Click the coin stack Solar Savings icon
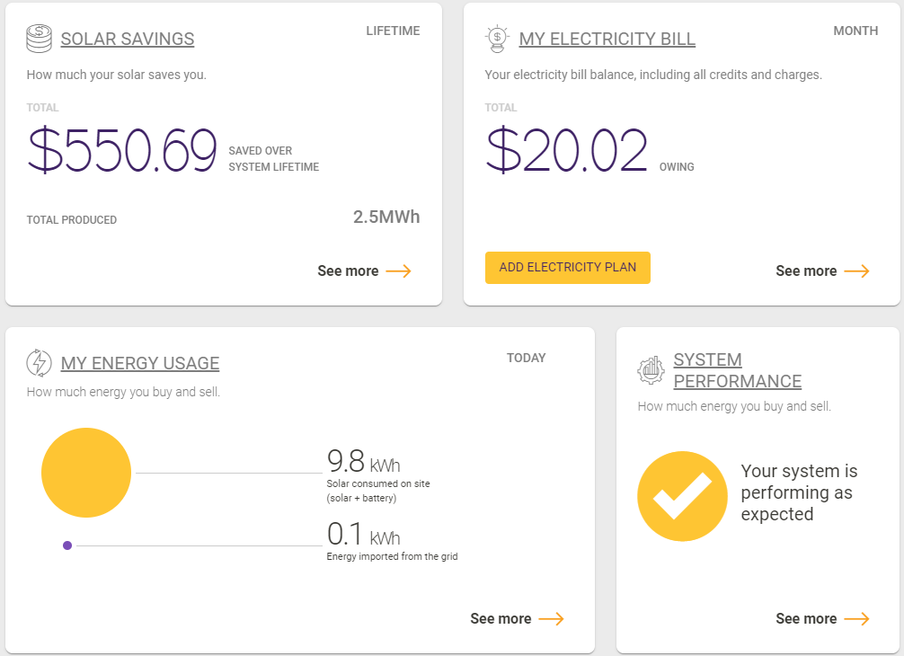Screen dimensions: 904x656 [40, 39]
